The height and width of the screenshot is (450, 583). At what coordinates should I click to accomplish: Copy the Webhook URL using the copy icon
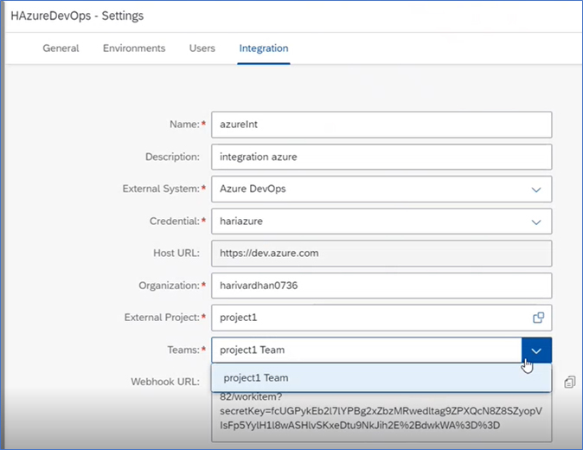tap(569, 382)
